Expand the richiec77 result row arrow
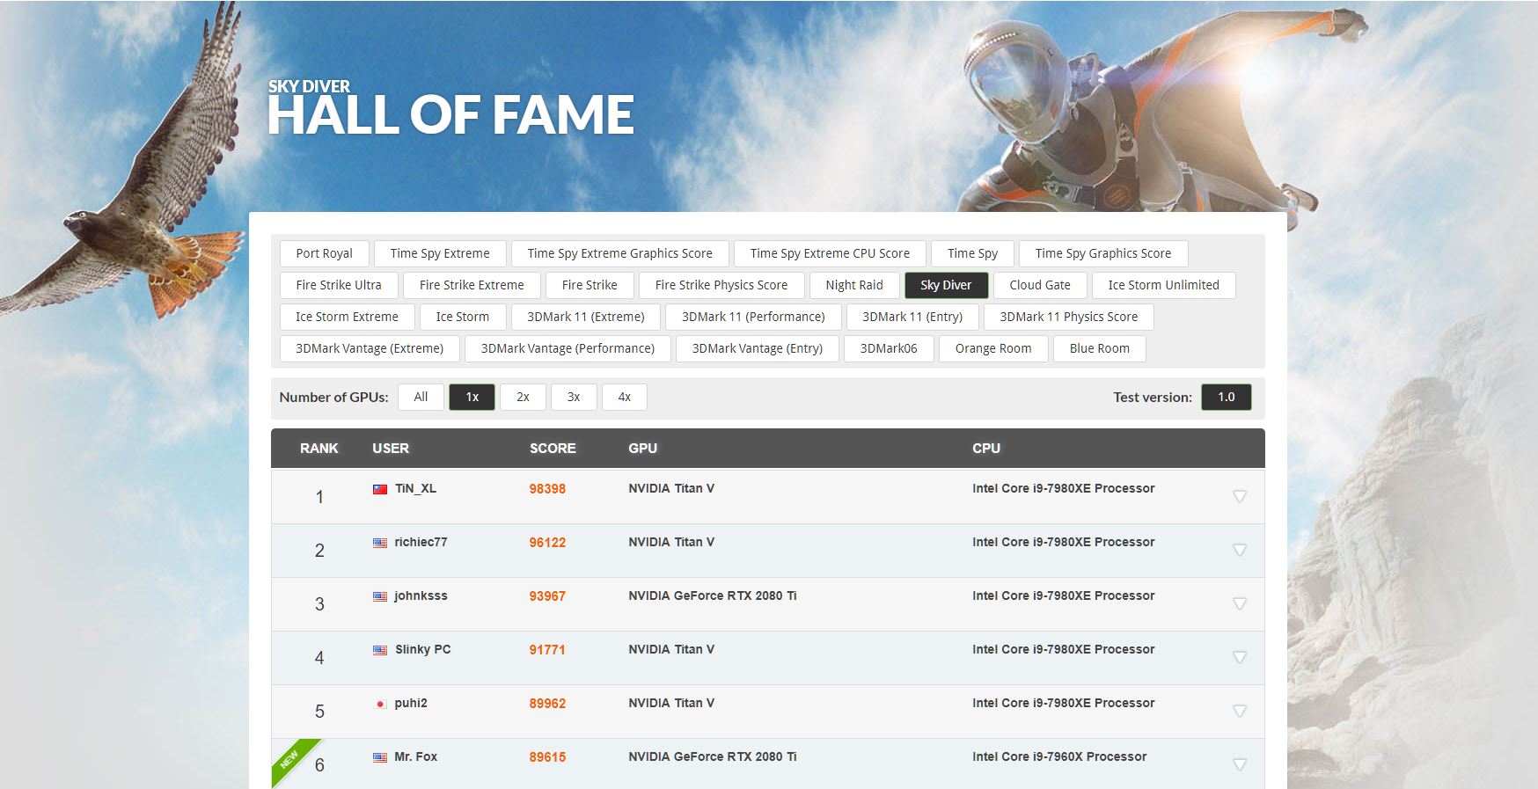 coord(1240,551)
